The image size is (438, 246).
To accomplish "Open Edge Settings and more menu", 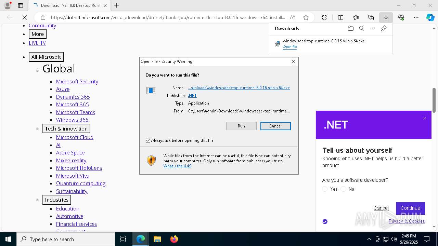I will click(x=416, y=17).
